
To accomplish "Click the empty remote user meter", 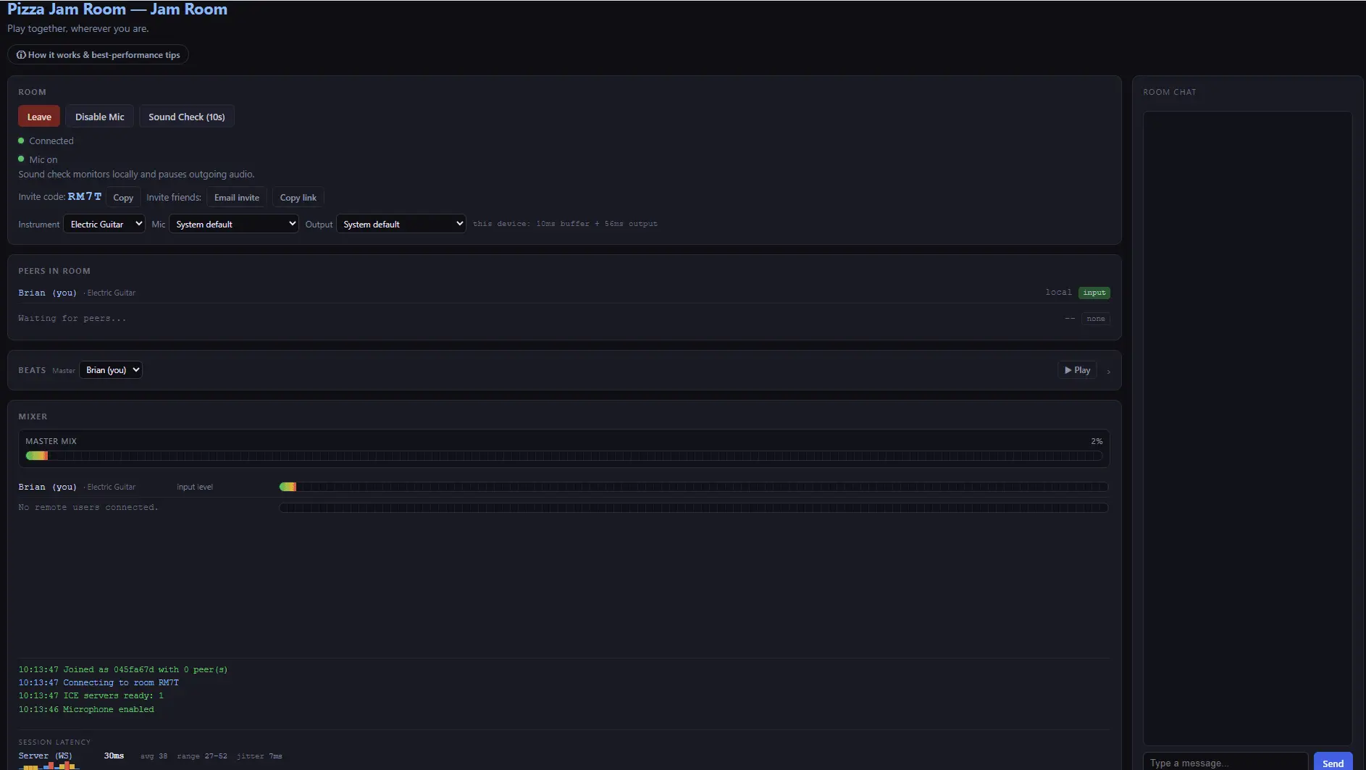I will 694,508.
